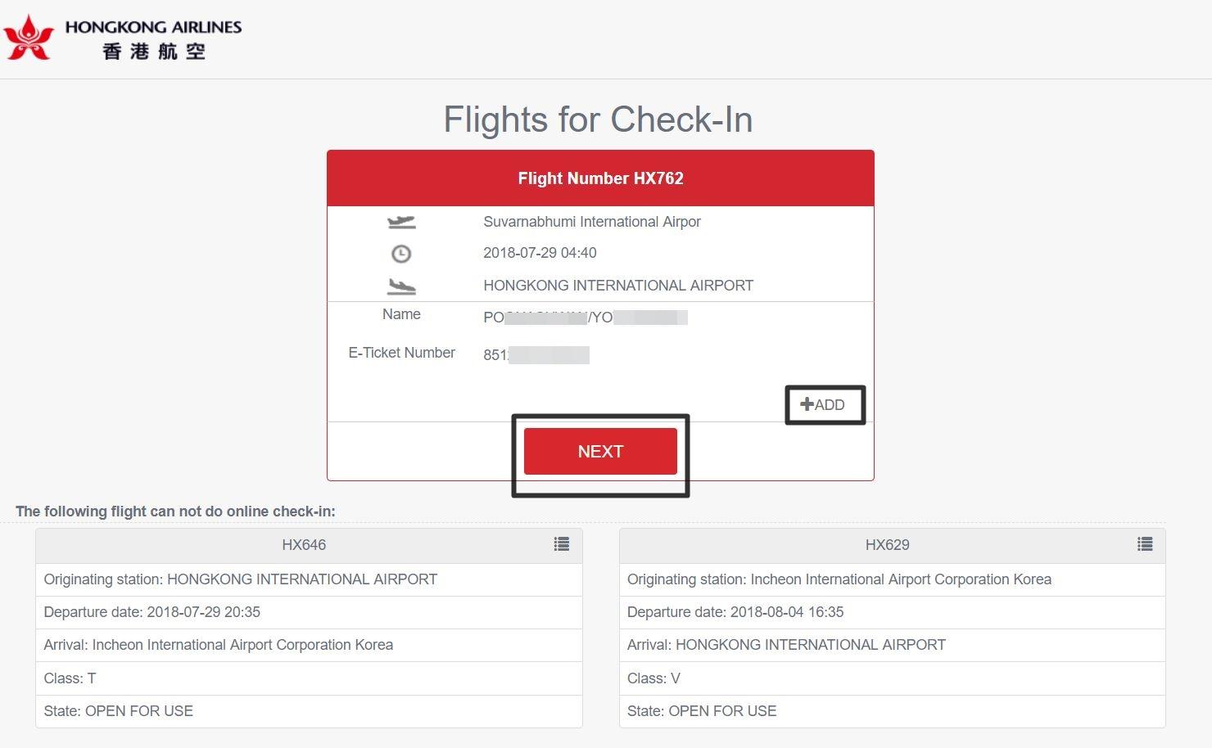Click the airplane takeoff icon for departure airport
The height and width of the screenshot is (748, 1212).
(400, 221)
